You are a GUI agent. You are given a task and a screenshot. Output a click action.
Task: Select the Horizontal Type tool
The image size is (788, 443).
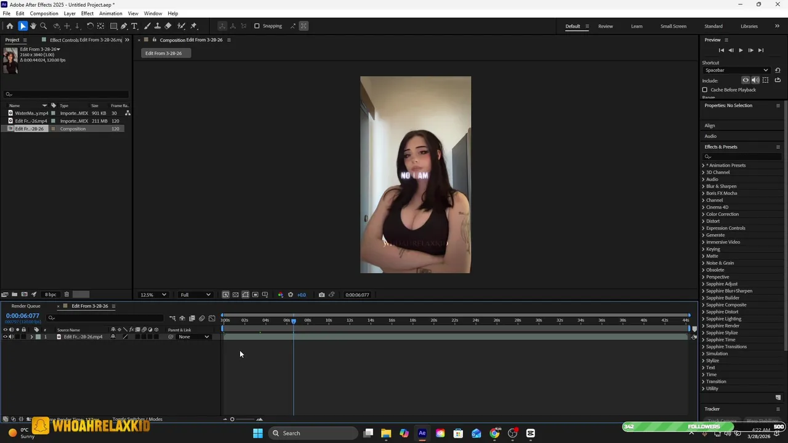coord(134,26)
